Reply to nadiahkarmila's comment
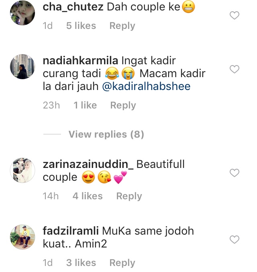257x272 pixels. click(123, 105)
